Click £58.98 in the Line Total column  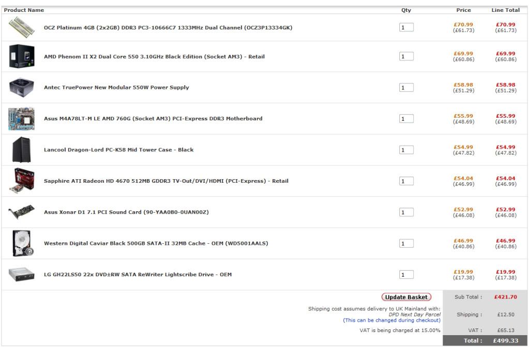(x=506, y=85)
